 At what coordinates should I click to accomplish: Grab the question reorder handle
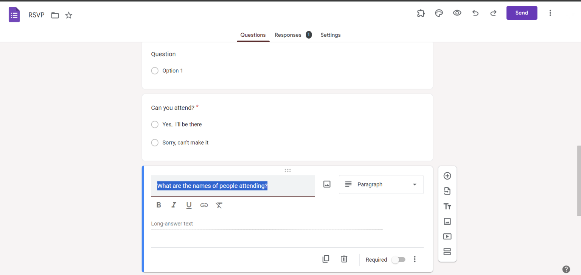(x=287, y=170)
